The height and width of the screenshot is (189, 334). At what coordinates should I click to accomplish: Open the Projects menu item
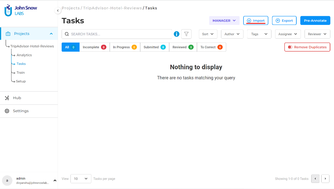click(29, 34)
